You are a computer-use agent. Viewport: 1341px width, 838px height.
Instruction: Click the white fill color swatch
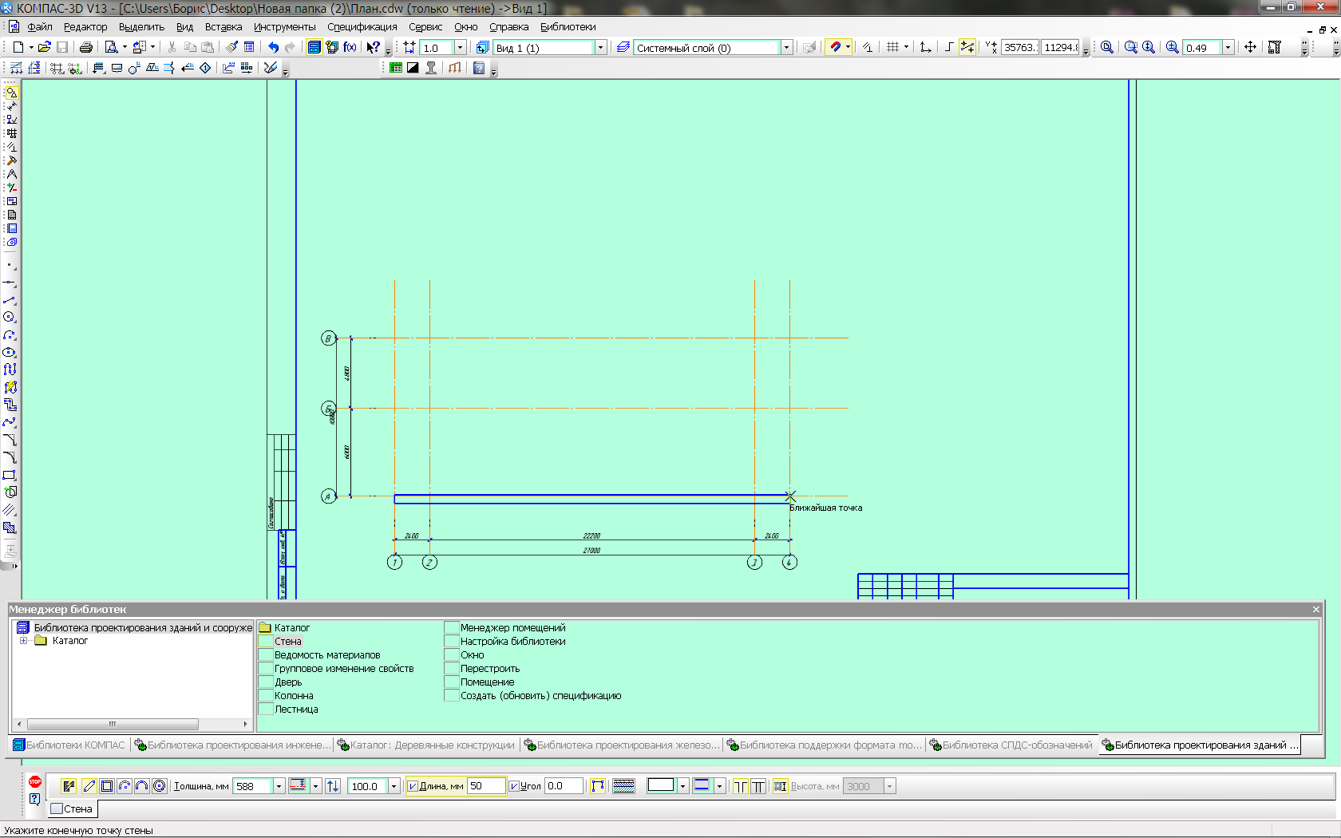660,785
